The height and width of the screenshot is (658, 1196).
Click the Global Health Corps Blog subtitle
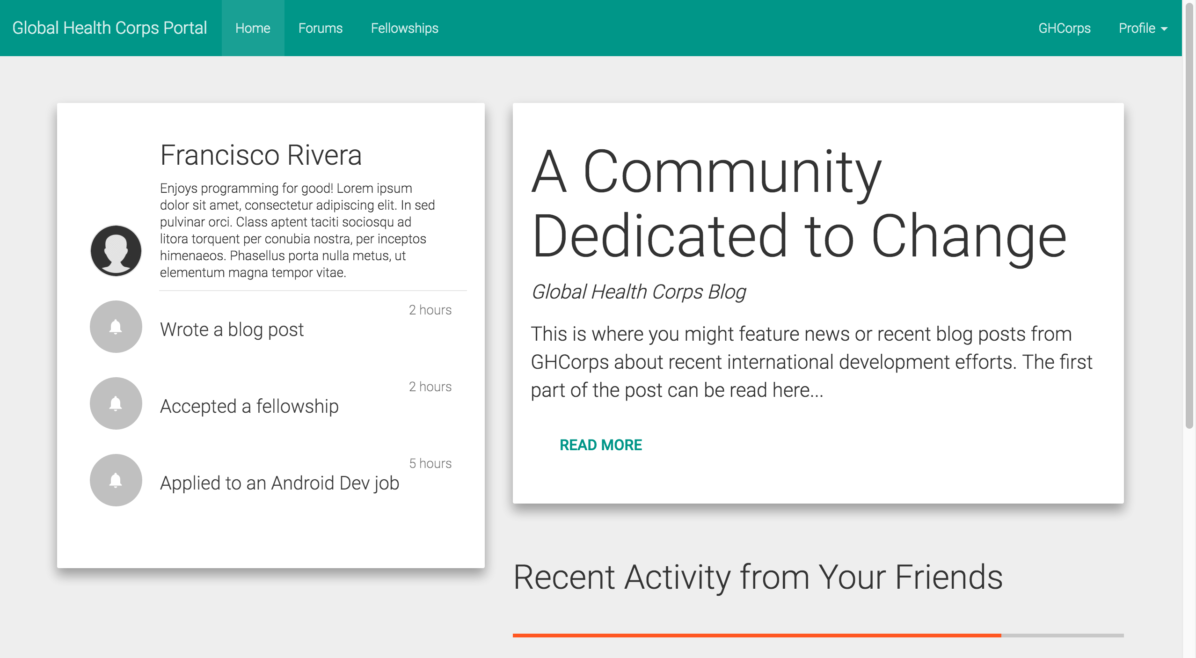coord(638,292)
